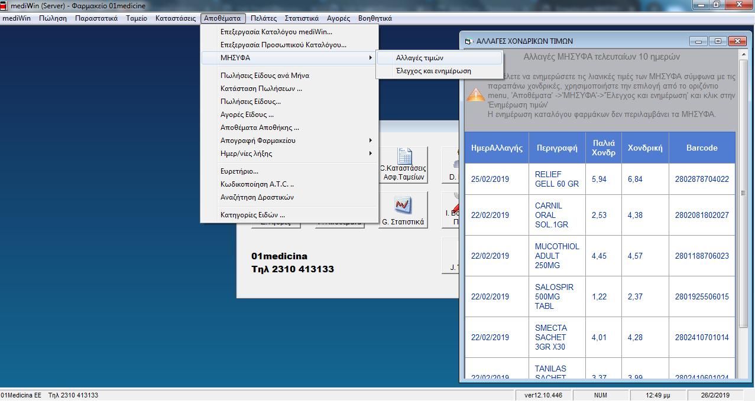
Task: Choose Κατάσταση Πωλήσεων ...
Action: tap(290, 89)
